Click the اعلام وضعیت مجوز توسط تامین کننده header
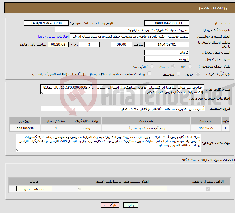Viewport: 235px width, 213px height. [x=122, y=182]
